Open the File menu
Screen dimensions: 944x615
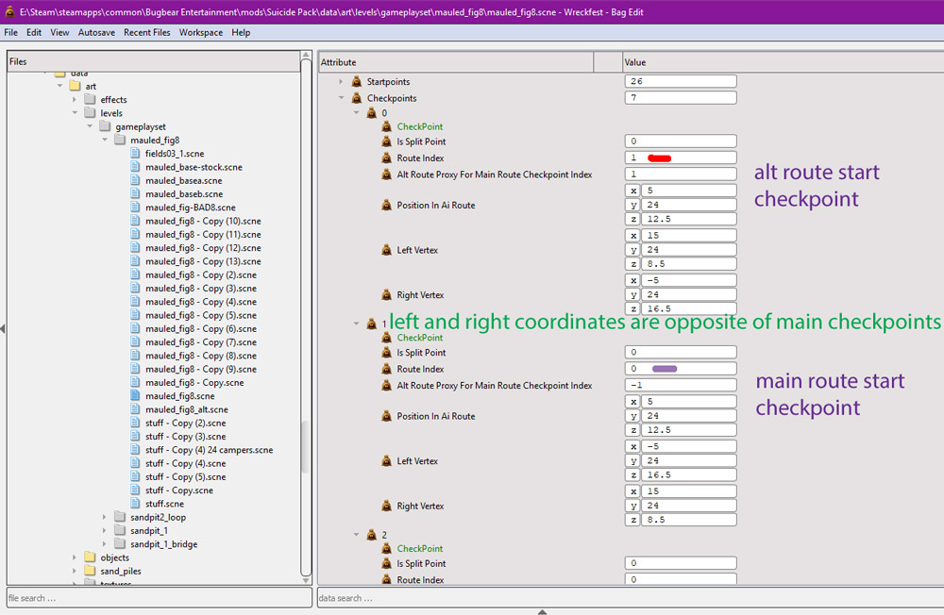(x=10, y=32)
